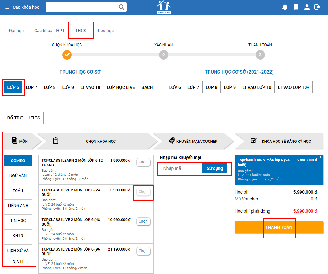
Task: Switch to Đại học tab
Action: click(16, 31)
